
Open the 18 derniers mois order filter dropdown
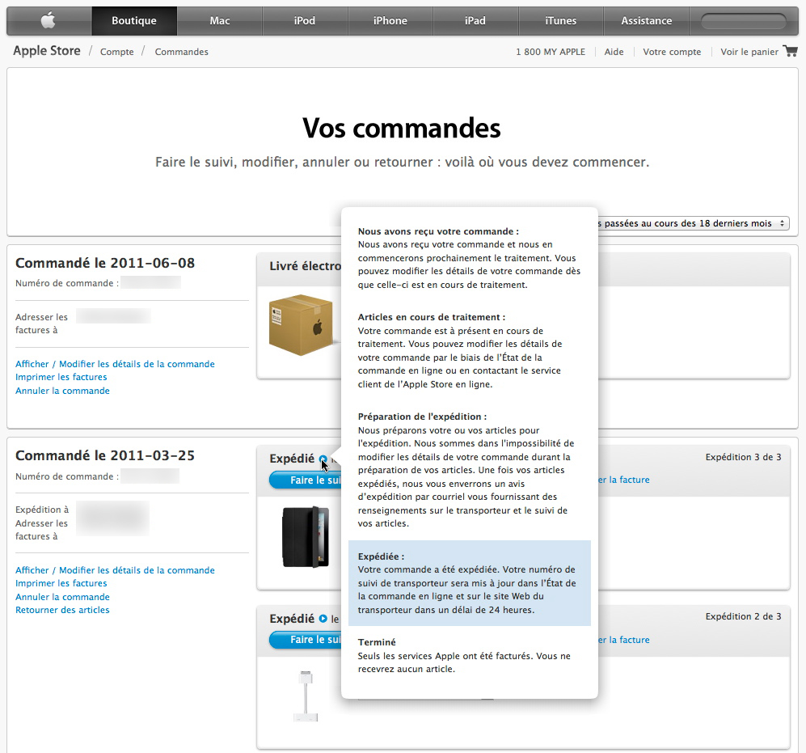point(693,223)
